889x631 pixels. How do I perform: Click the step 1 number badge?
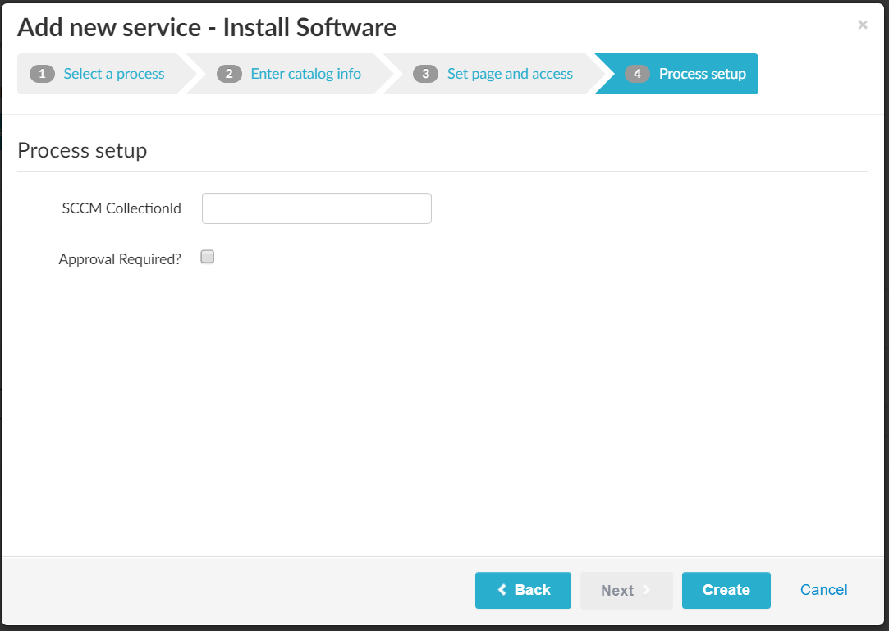[42, 74]
